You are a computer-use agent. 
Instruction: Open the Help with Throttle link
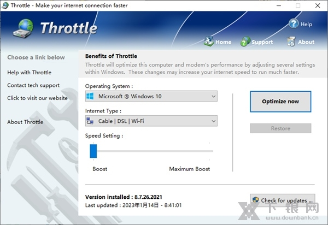click(30, 72)
